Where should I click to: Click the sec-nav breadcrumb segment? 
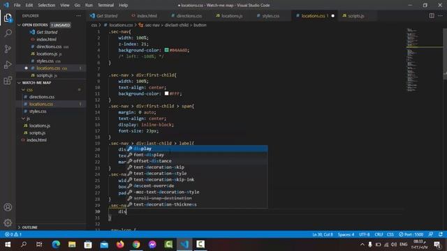pyautogui.click(x=152, y=25)
